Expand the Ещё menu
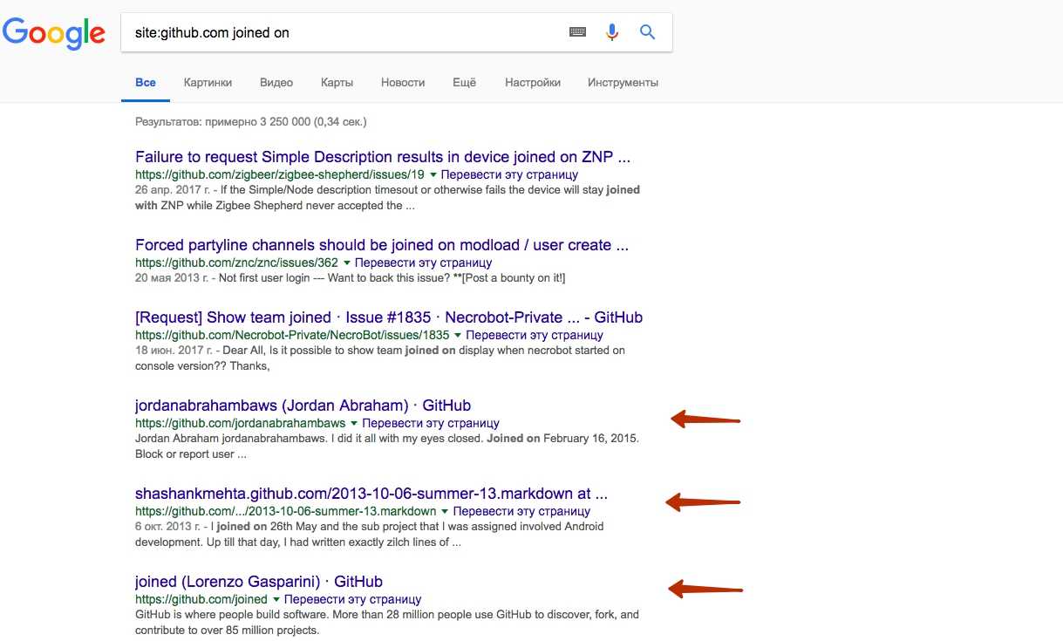This screenshot has width=1063, height=641. tap(464, 83)
